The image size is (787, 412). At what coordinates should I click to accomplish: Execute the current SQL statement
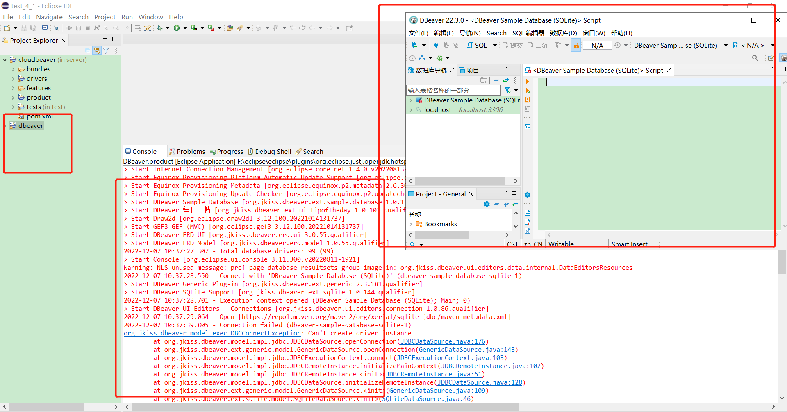tap(528, 82)
